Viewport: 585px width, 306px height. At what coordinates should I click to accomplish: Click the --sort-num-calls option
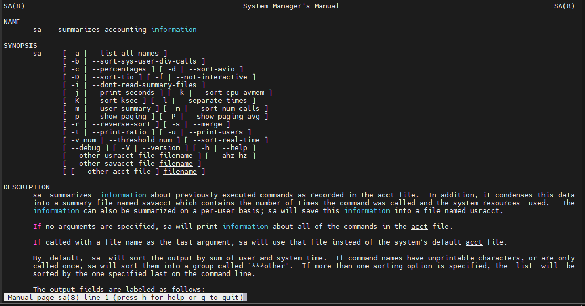coord(226,109)
